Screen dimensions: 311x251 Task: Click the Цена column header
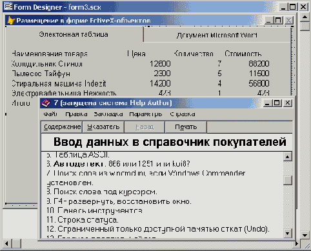136,54
